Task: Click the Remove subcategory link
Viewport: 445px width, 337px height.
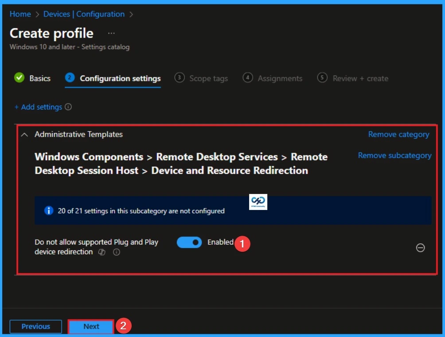Action: 394,155
